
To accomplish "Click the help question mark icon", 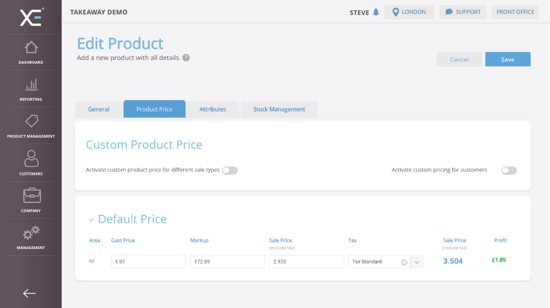I will (186, 58).
